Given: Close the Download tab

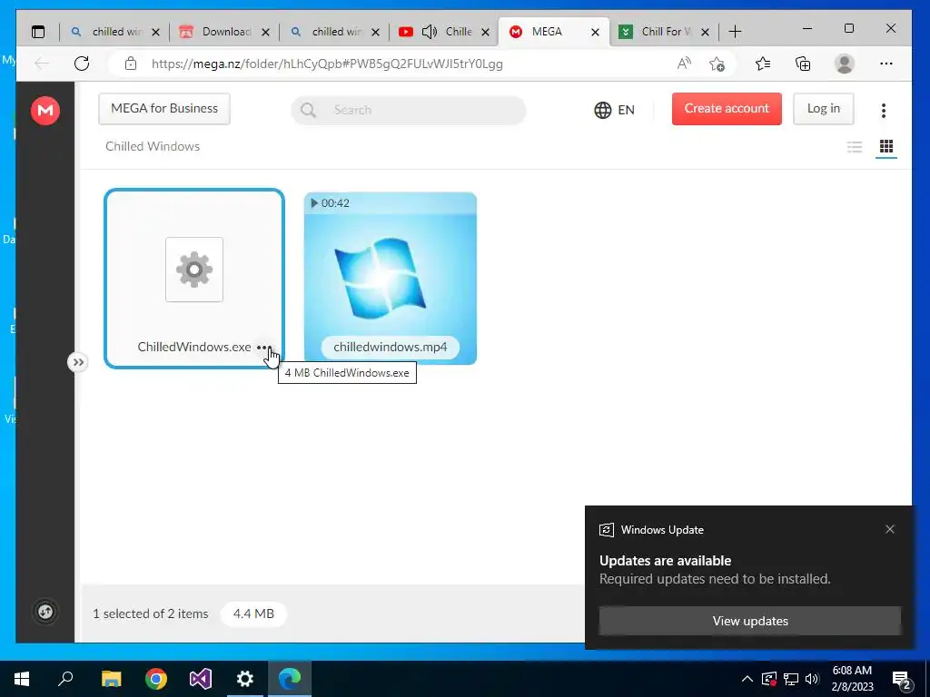Looking at the screenshot, I should (x=266, y=33).
